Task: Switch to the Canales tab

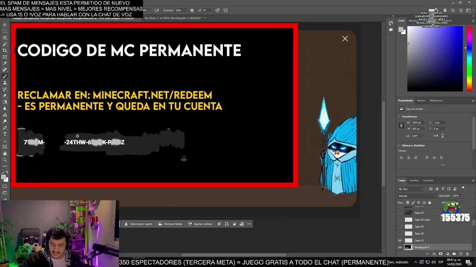Action: (414, 180)
